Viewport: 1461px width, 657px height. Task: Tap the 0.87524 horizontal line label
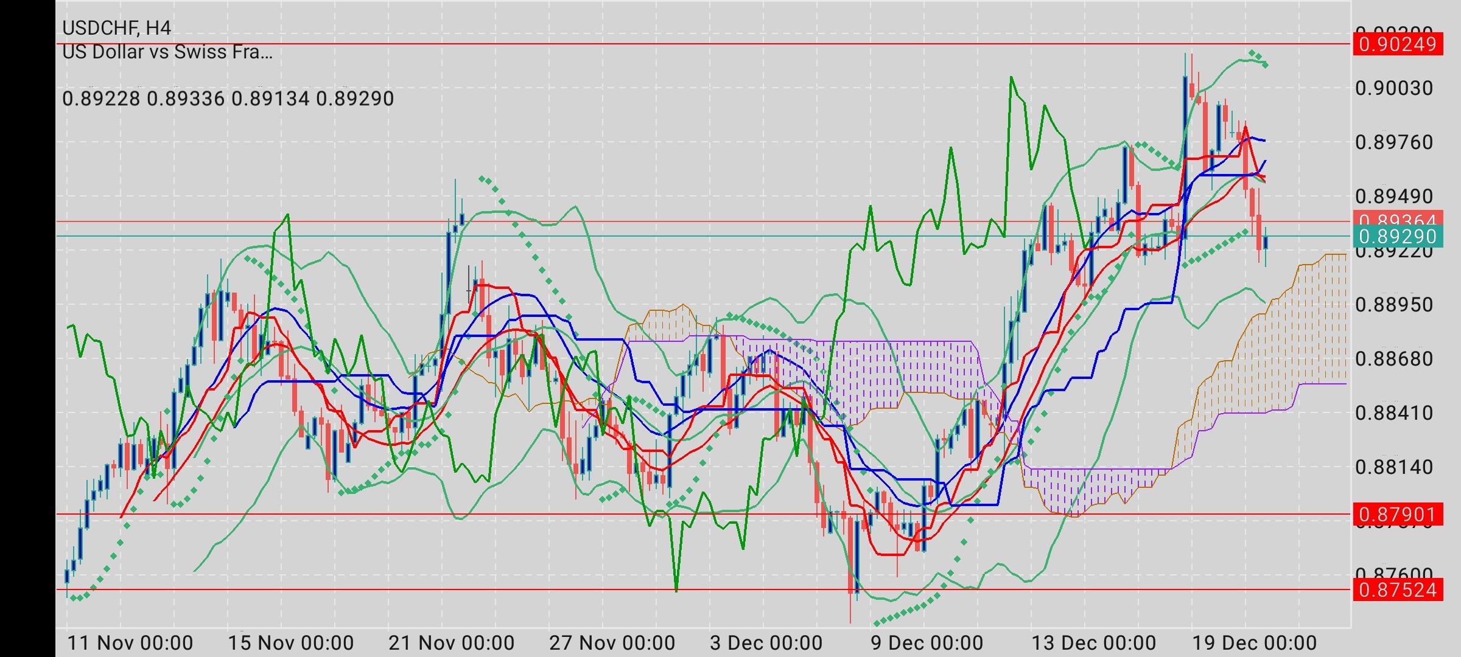[1398, 589]
